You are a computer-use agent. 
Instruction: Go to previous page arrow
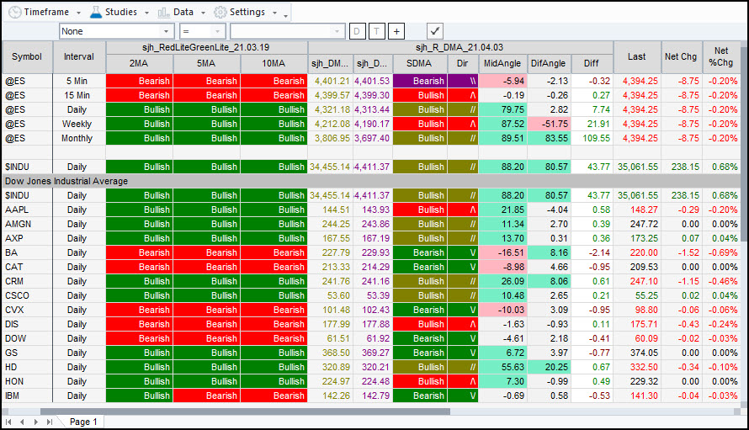(22, 422)
